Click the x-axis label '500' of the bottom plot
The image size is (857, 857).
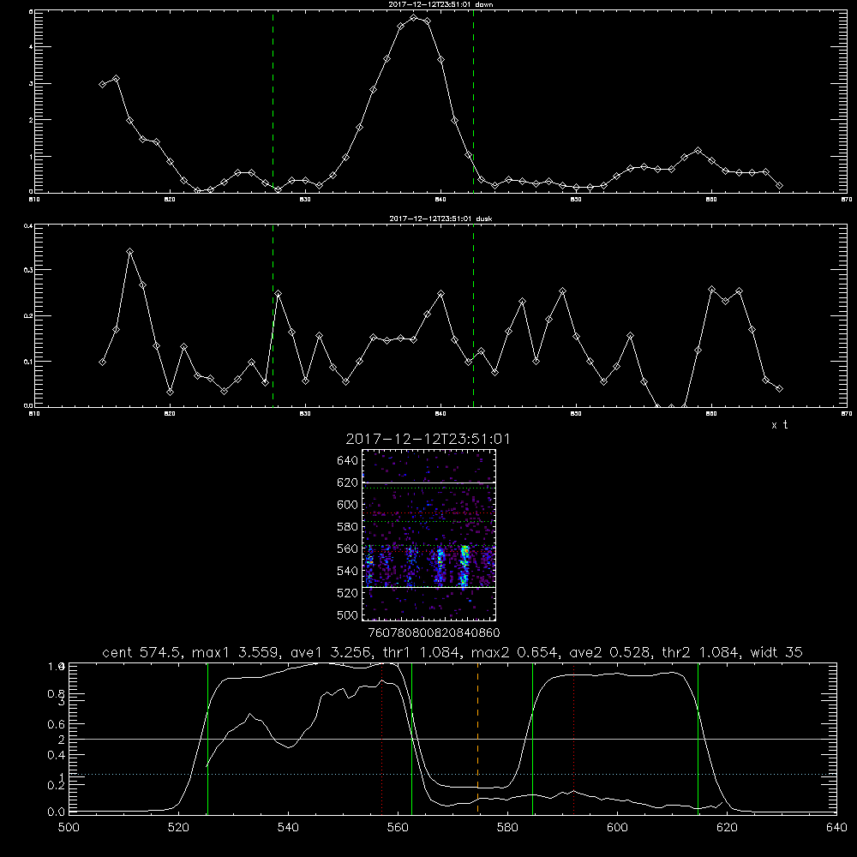point(69,828)
